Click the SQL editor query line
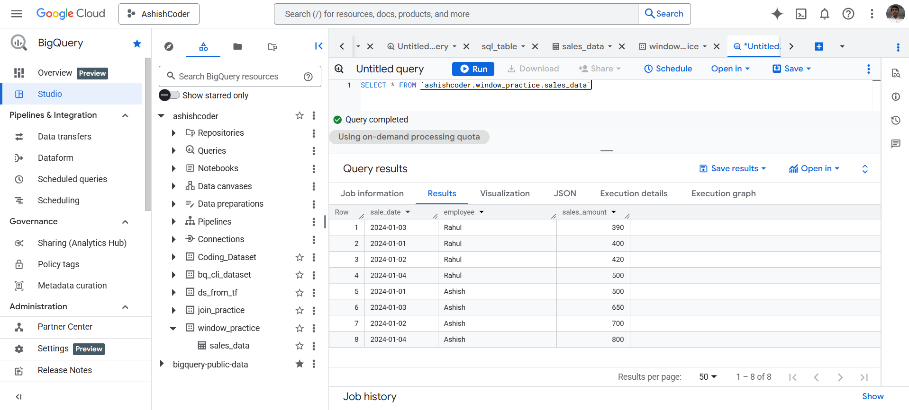The width and height of the screenshot is (909, 410). [476, 85]
